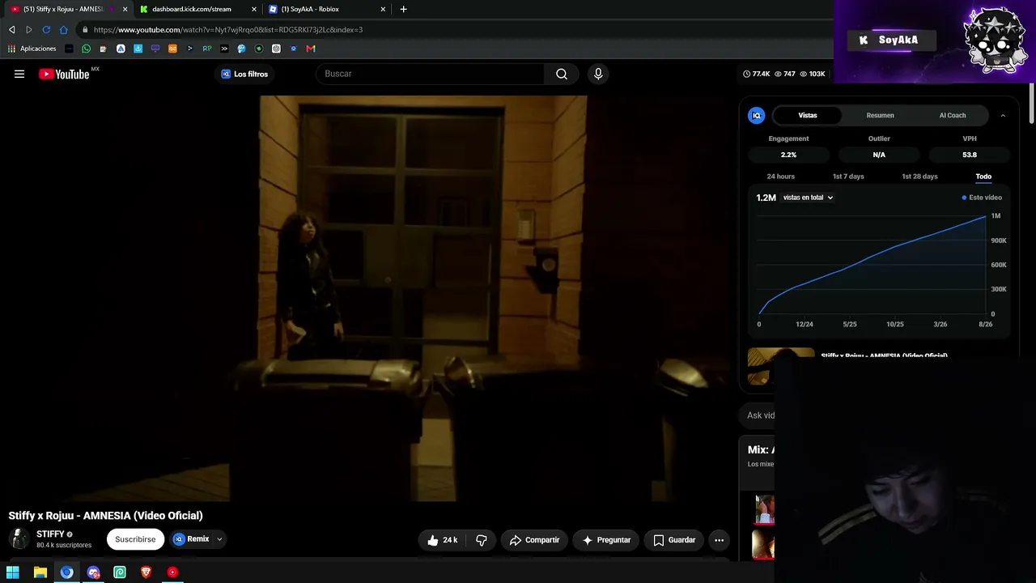Click the Este video chart legend

click(982, 198)
